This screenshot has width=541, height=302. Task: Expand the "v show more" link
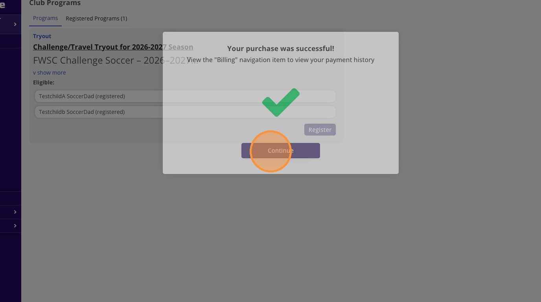point(50,73)
